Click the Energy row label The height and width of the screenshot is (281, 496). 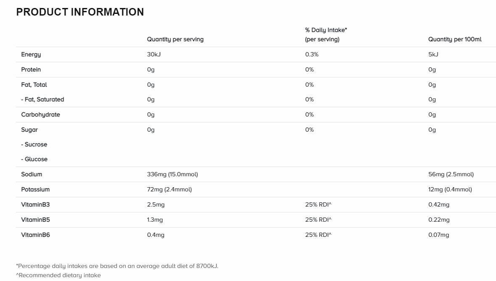coord(31,55)
